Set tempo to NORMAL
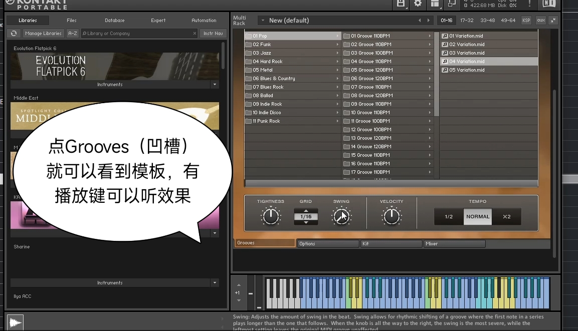578x331 pixels. pyautogui.click(x=478, y=216)
